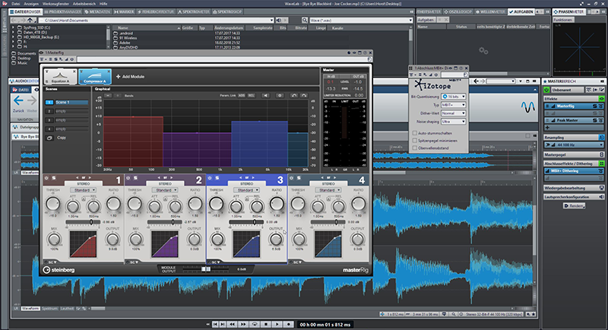
Task: Click redo arrow in Graphical panel
Action: tap(304, 95)
